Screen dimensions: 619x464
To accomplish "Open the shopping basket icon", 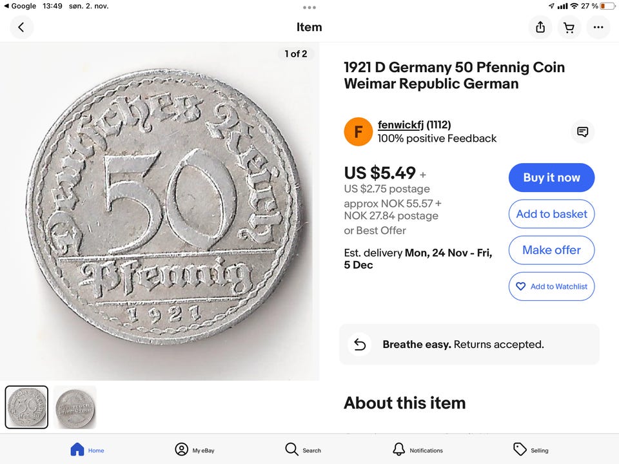I will pyautogui.click(x=569, y=27).
